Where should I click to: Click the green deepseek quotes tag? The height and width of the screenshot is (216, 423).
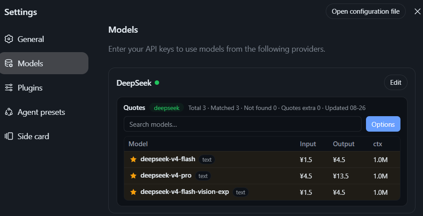167,108
